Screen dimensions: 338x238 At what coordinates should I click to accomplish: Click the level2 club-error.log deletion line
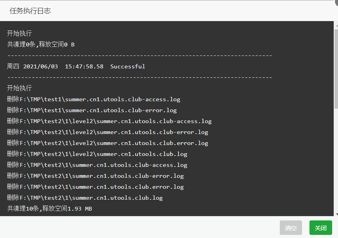107,132
